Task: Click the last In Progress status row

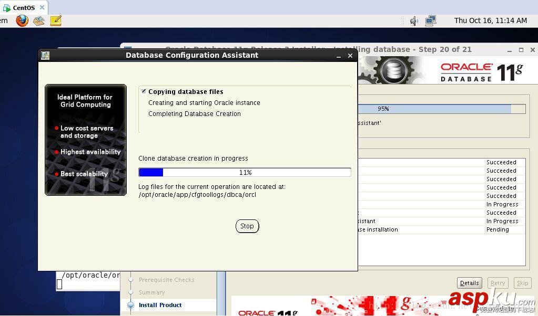Action: 442,221
